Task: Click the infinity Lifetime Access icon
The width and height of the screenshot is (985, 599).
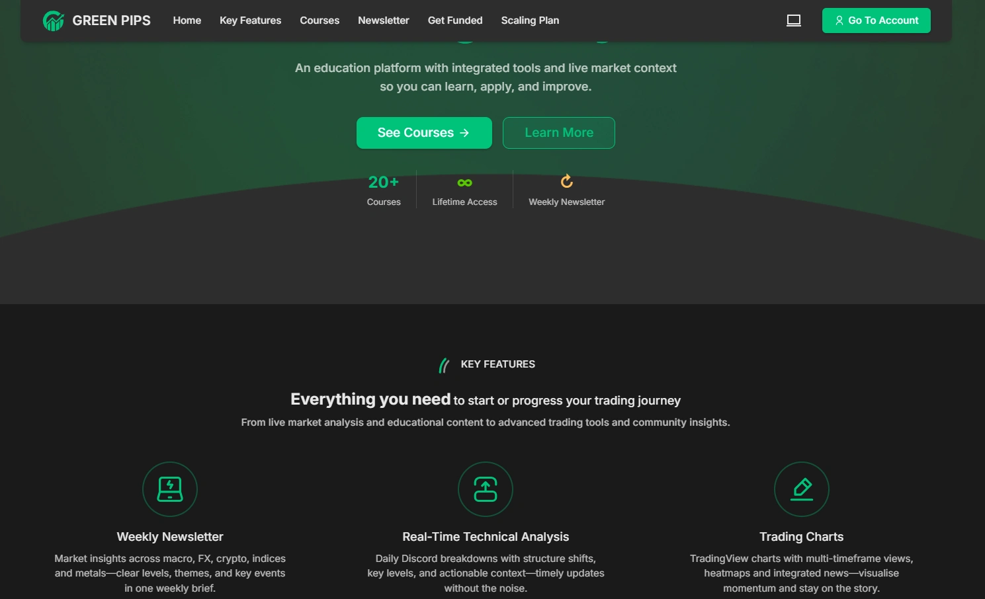Action: [464, 182]
